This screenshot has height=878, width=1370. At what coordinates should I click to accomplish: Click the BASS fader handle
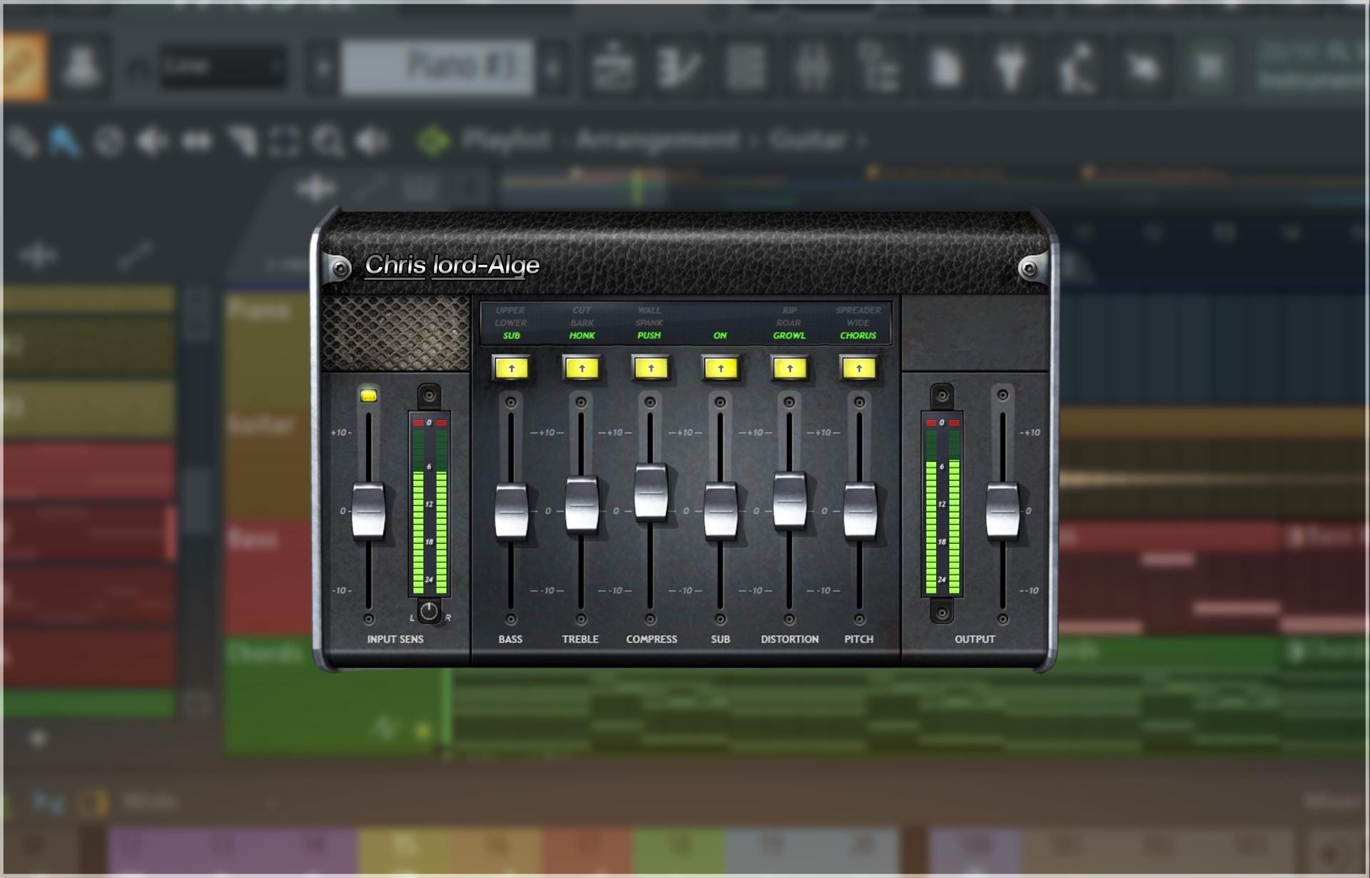tap(512, 510)
